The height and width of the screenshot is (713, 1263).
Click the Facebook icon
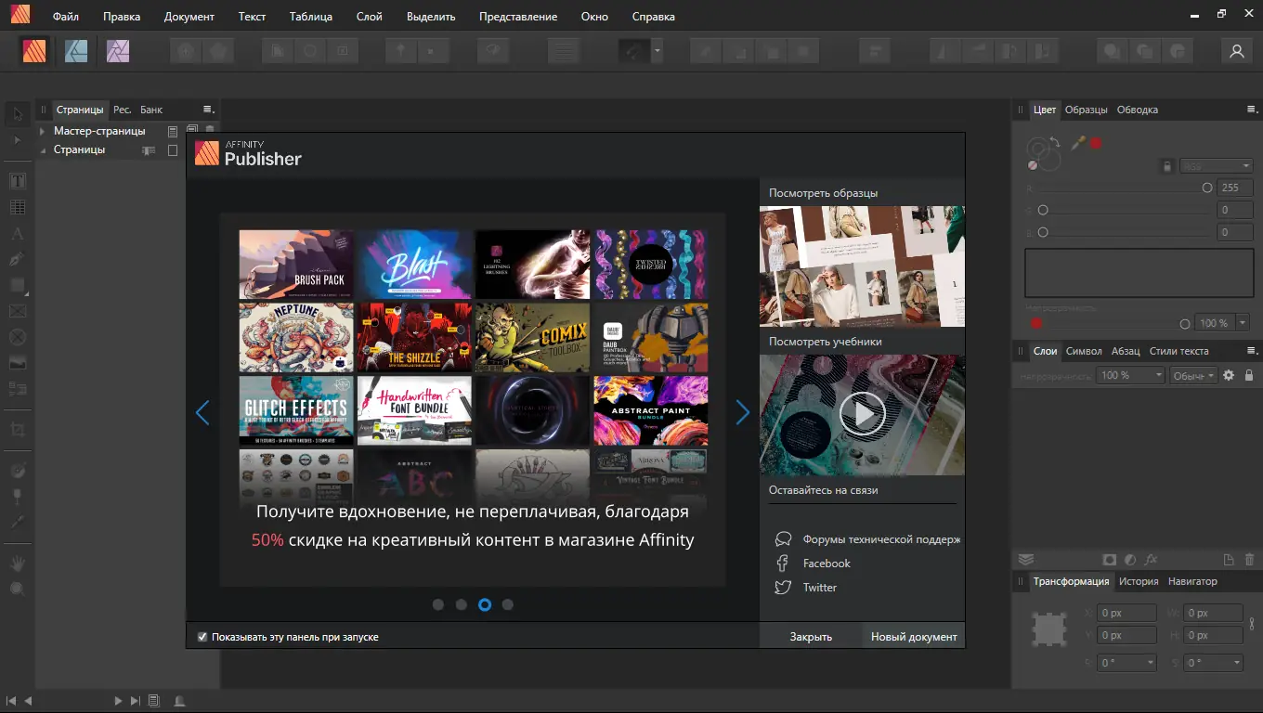click(x=783, y=564)
